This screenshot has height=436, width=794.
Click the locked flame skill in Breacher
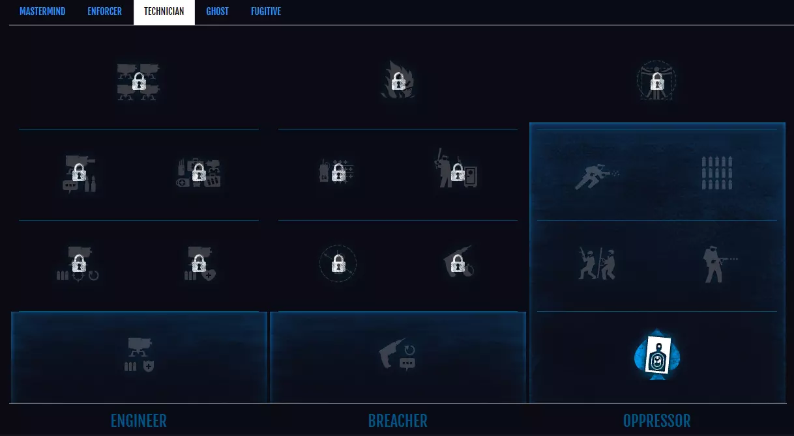pyautogui.click(x=398, y=81)
